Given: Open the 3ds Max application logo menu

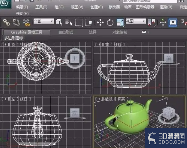Looking at the screenshot, I should (x=5, y=4).
